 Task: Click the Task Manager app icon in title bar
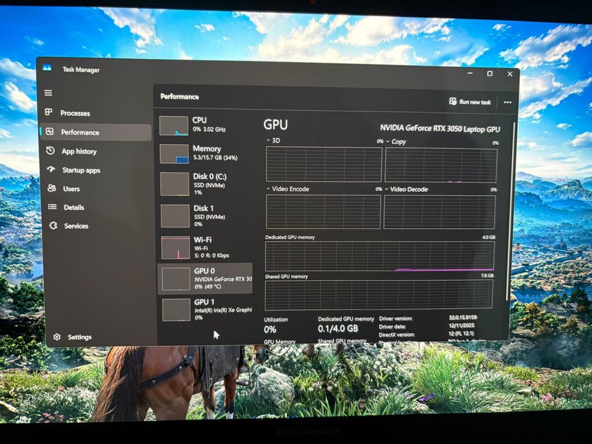pos(47,68)
